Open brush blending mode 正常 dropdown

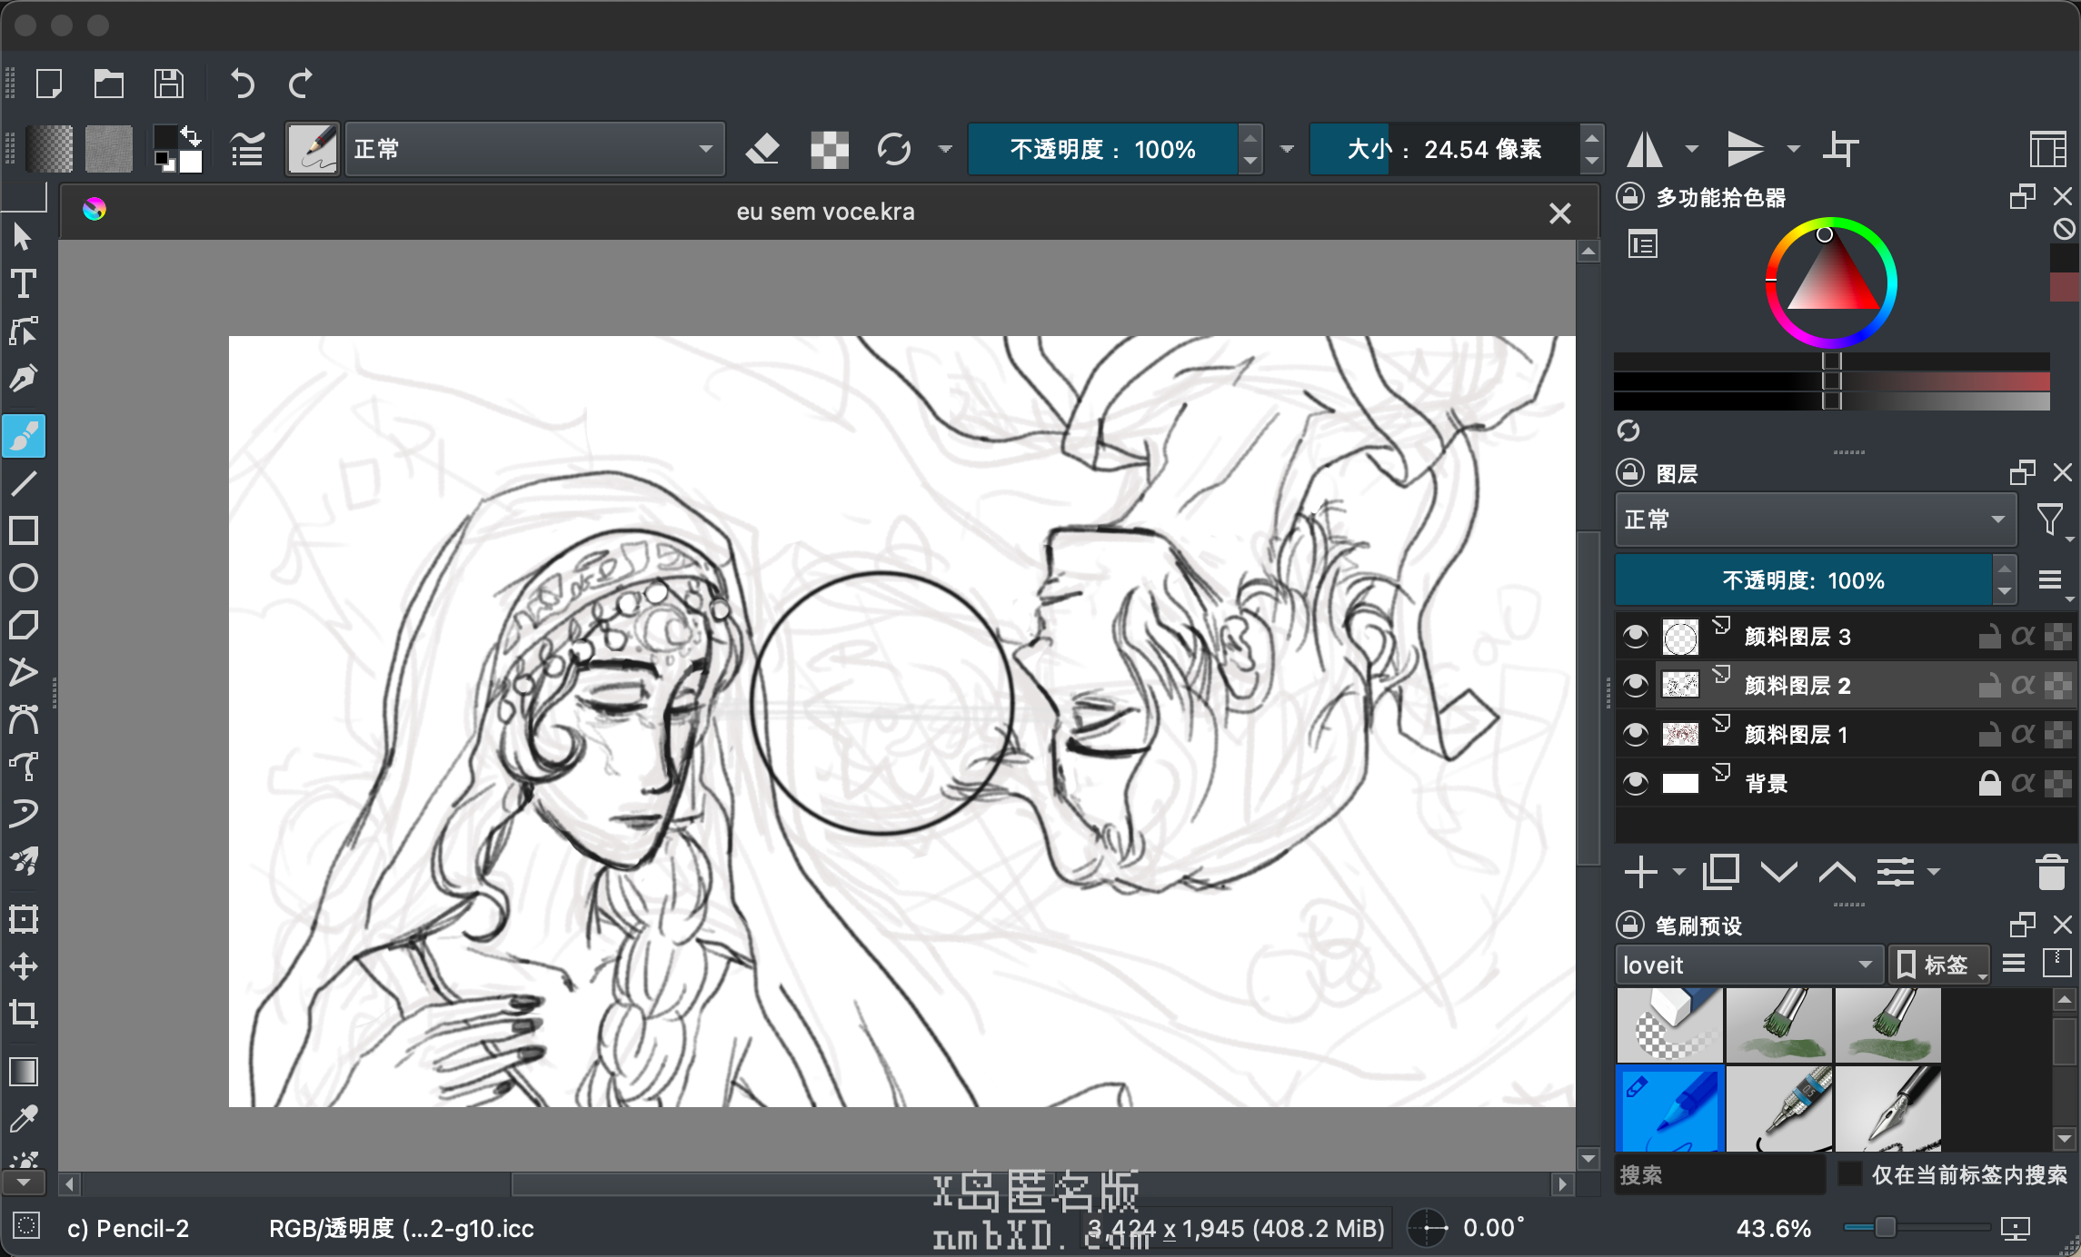534,149
